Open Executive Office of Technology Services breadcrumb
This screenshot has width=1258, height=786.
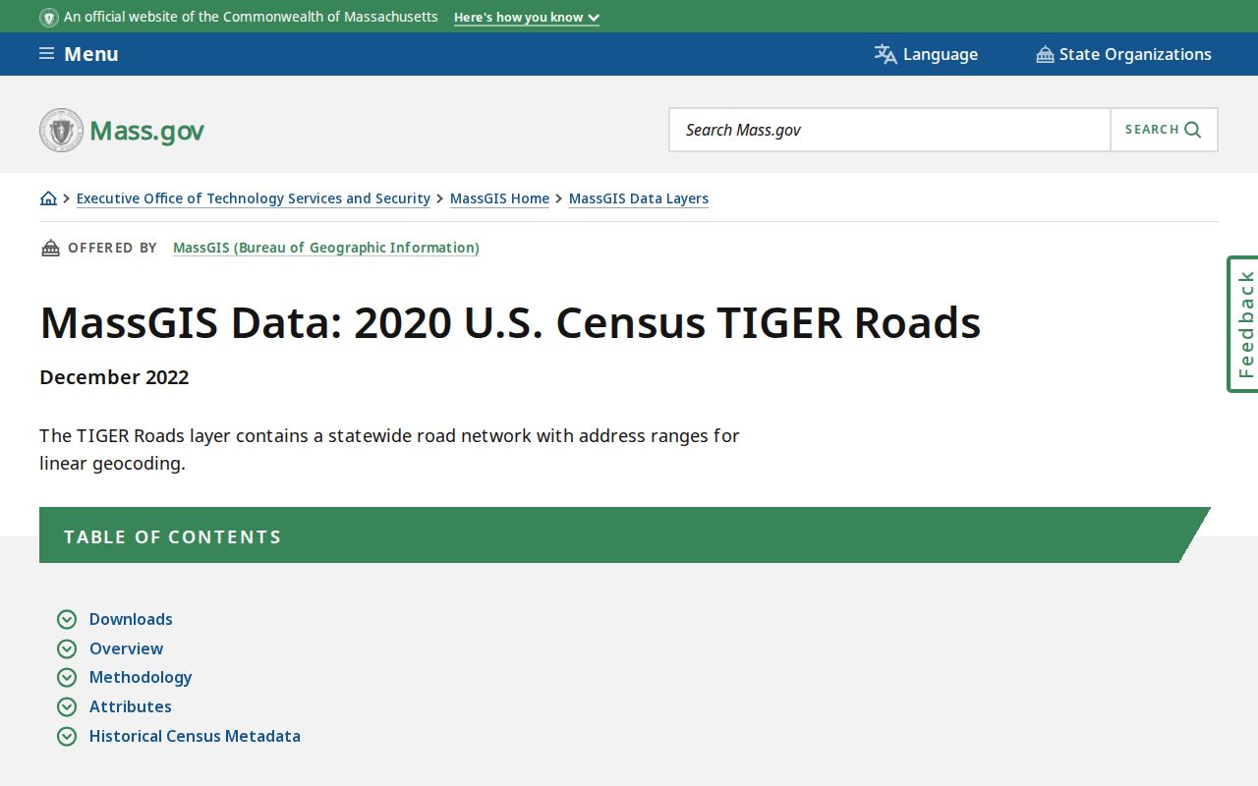(254, 198)
